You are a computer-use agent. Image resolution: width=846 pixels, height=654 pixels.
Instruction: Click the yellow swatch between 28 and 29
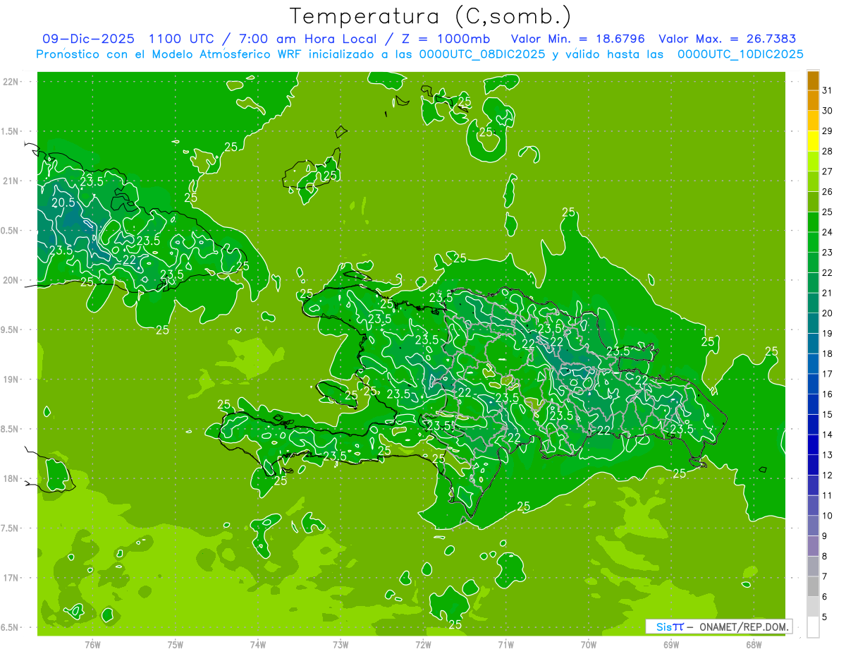(x=813, y=141)
